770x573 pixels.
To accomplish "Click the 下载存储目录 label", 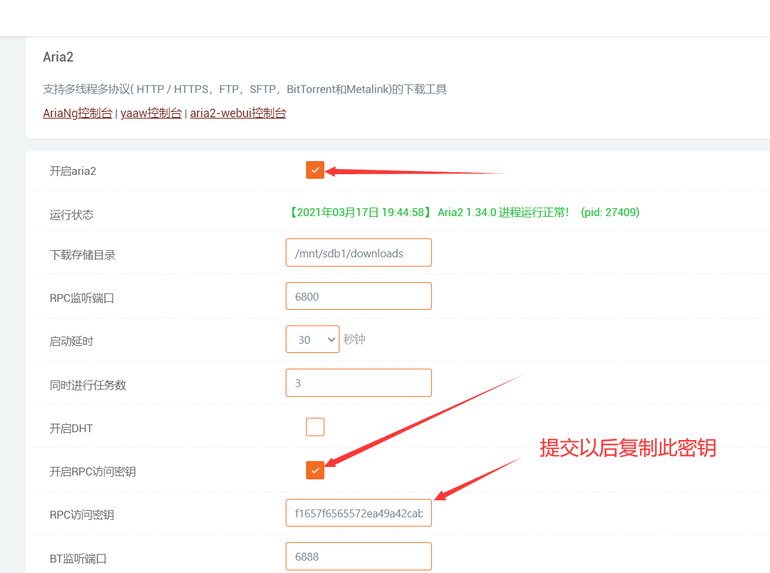I will coord(83,255).
